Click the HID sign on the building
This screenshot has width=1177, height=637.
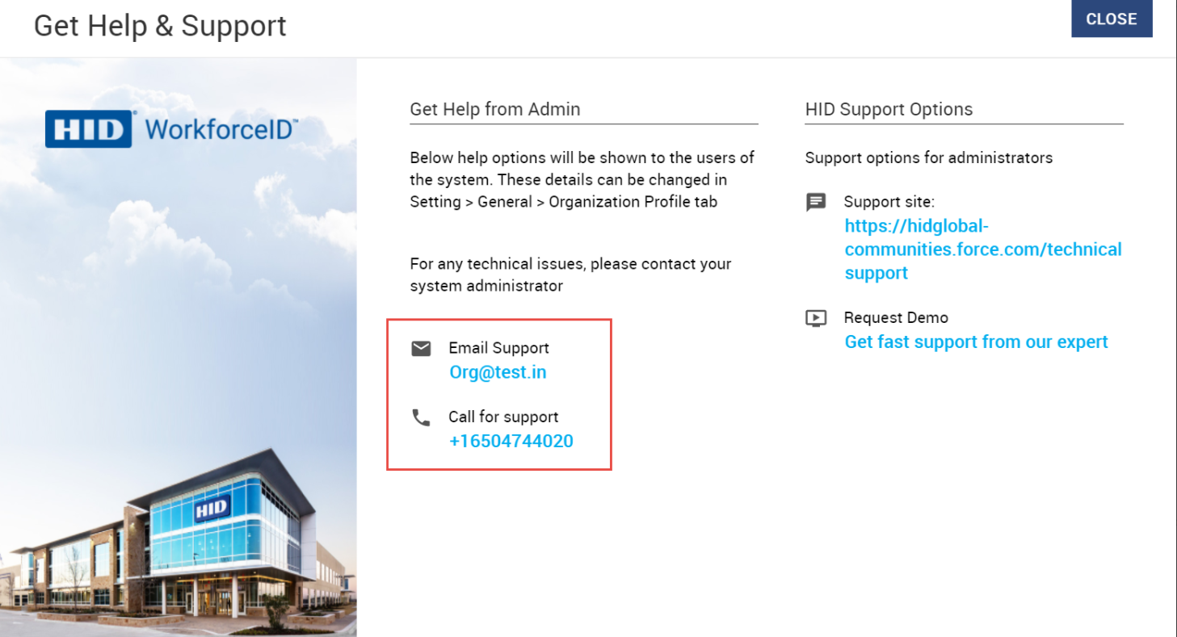(x=212, y=508)
